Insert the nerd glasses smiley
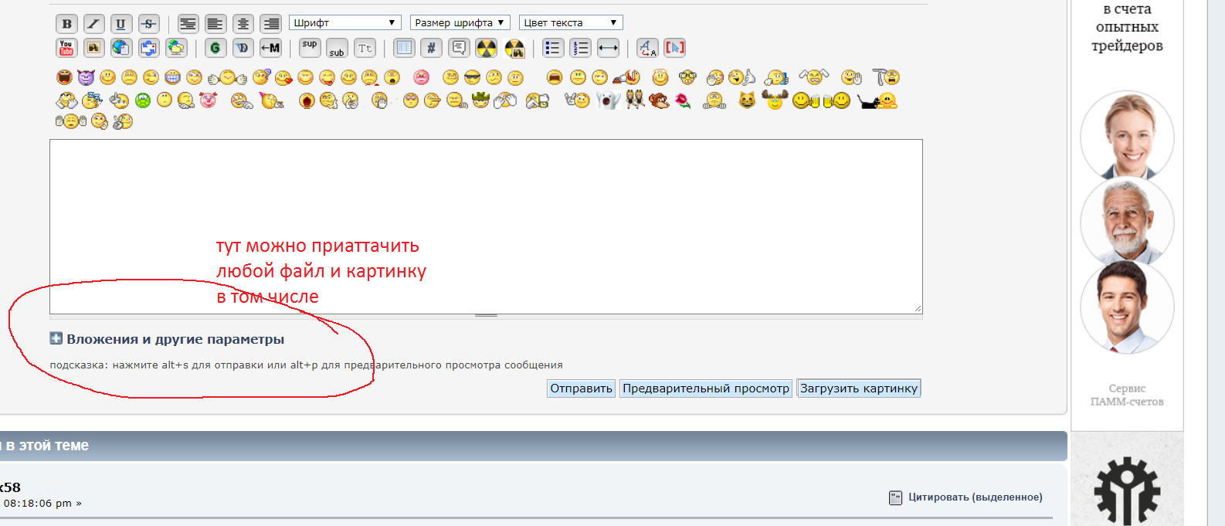1225x526 pixels. tap(687, 77)
